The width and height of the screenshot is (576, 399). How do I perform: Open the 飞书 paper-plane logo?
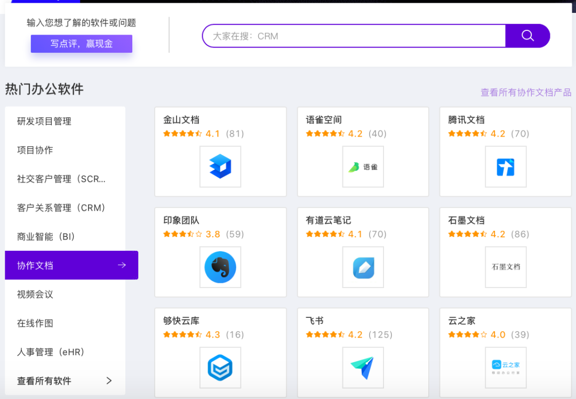363,368
